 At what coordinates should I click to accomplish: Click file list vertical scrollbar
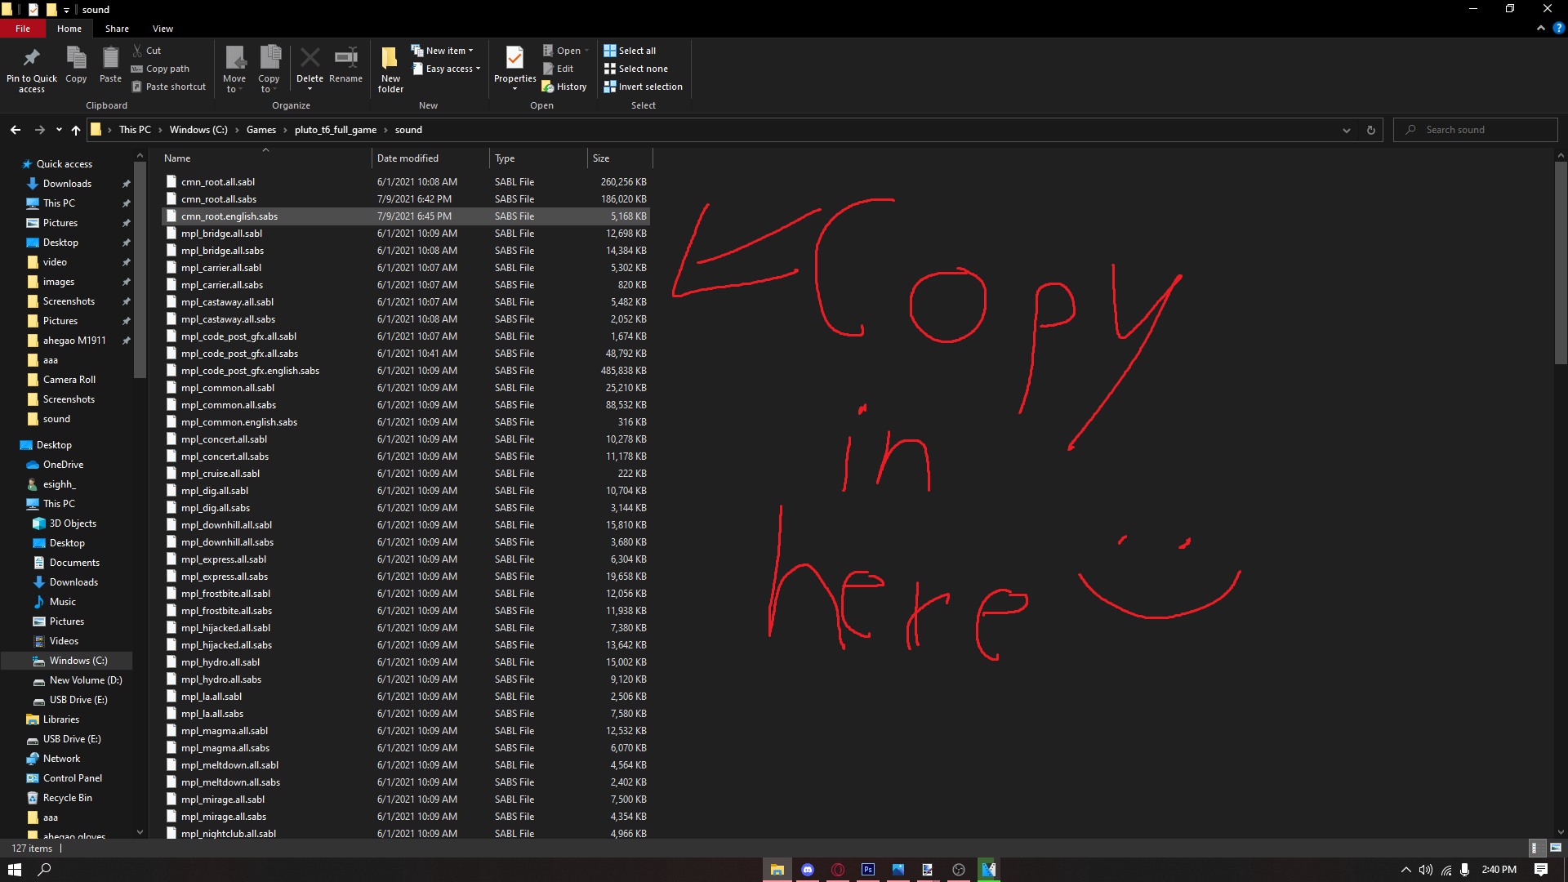coord(1561,261)
